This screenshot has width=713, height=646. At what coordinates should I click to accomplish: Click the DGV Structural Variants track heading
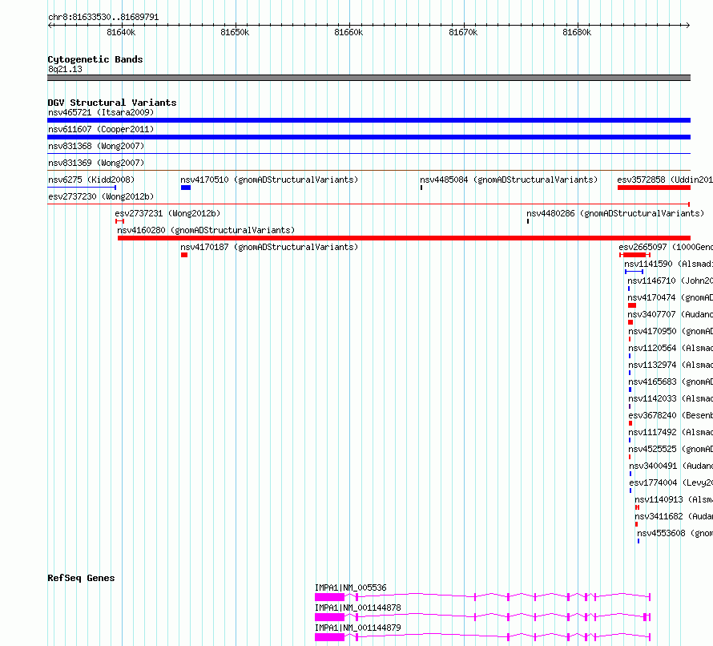click(112, 103)
